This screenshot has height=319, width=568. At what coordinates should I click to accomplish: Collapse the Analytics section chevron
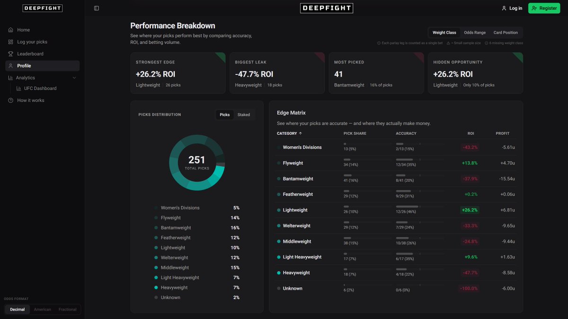(74, 78)
